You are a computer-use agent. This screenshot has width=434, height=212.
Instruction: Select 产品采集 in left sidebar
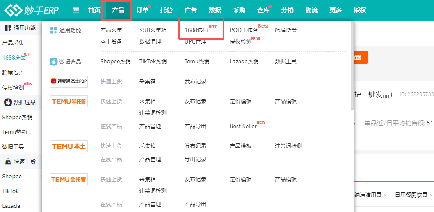[13, 43]
